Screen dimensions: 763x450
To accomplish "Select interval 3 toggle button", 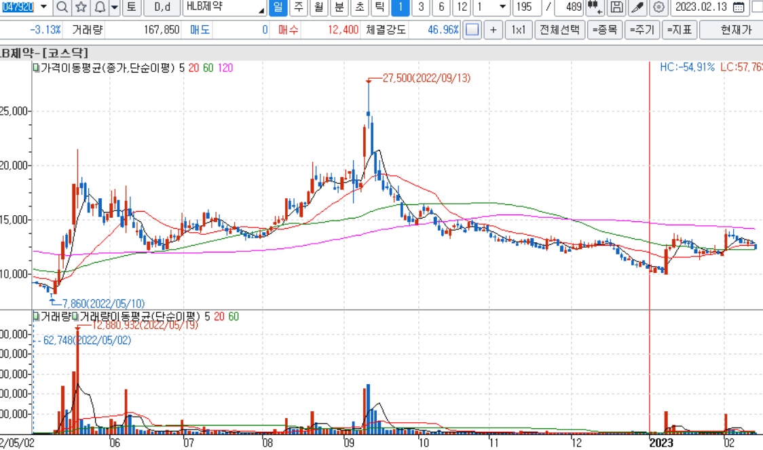I will pos(421,7).
